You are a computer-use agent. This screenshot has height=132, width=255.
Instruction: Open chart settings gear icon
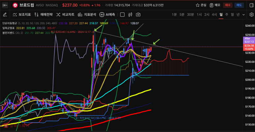coord(251,14)
